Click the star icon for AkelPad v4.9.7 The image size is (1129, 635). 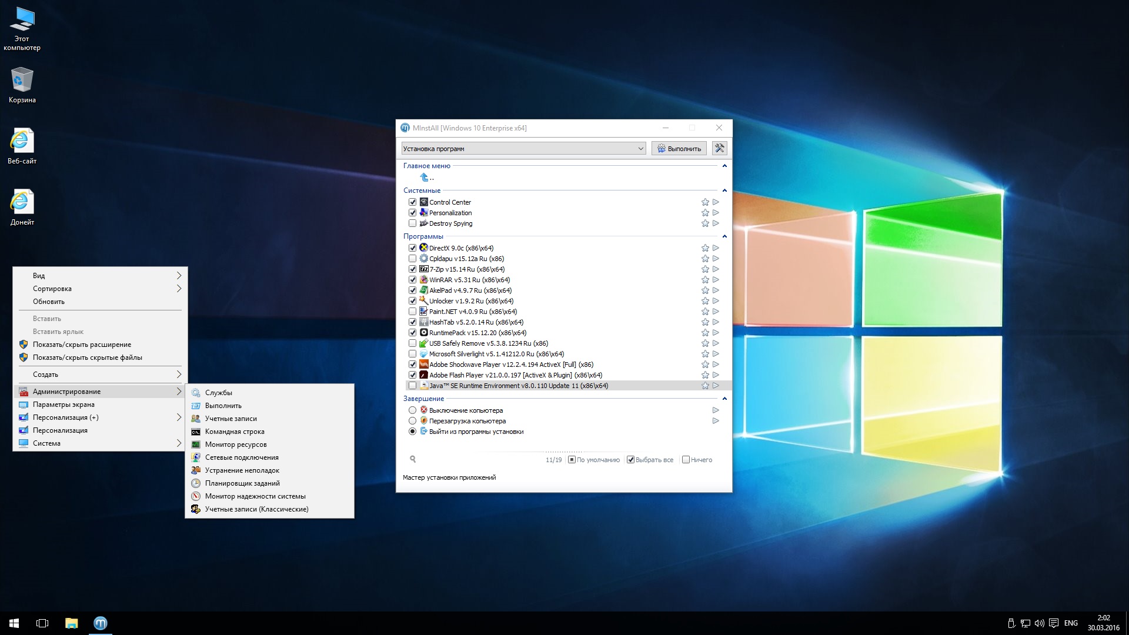(705, 290)
